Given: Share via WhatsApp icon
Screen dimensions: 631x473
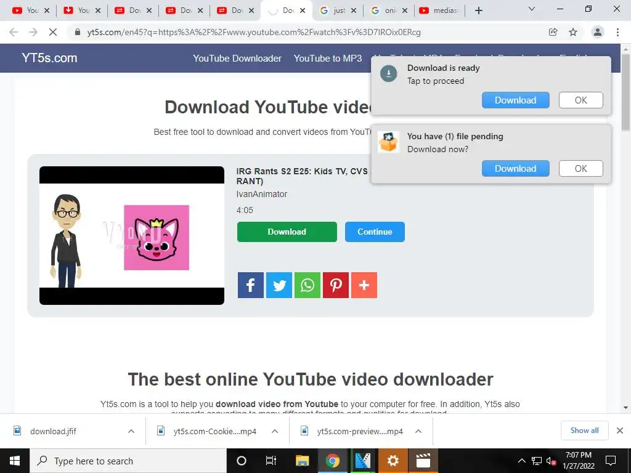Looking at the screenshot, I should point(307,285).
